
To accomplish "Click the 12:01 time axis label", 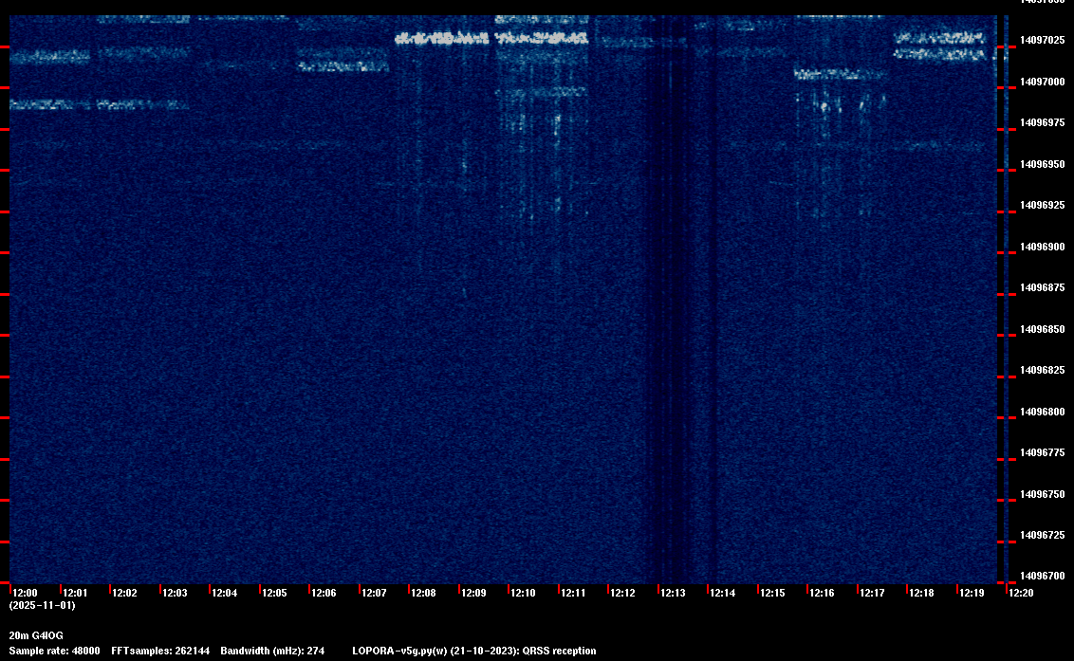I will 75,593.
